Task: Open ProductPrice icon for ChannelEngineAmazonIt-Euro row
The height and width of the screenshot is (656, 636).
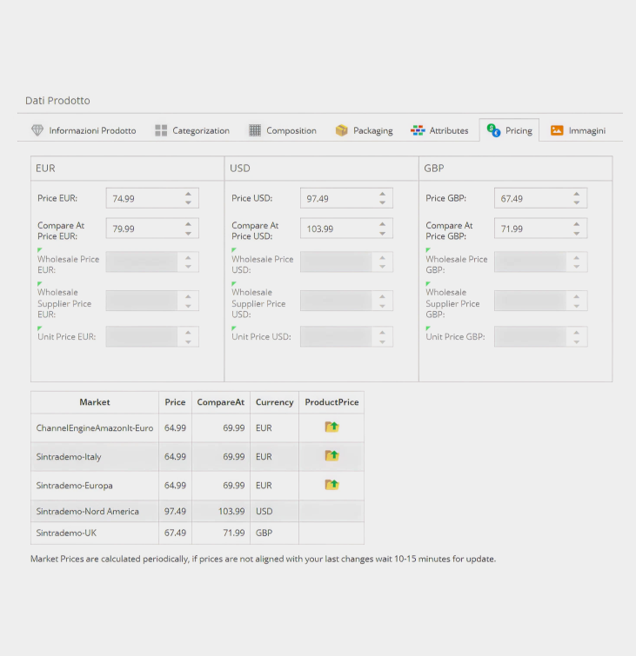Action: 331,427
